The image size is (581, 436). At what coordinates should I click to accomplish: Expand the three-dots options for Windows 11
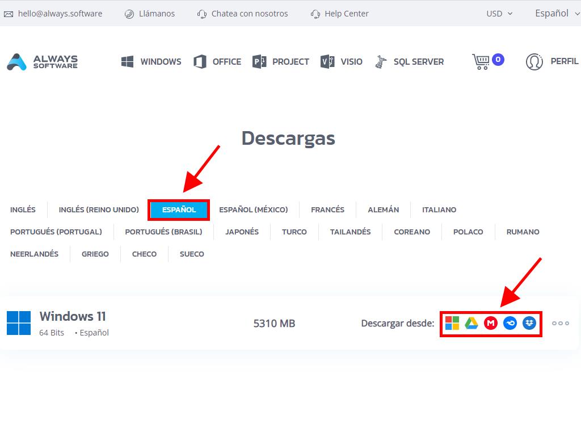pos(560,324)
